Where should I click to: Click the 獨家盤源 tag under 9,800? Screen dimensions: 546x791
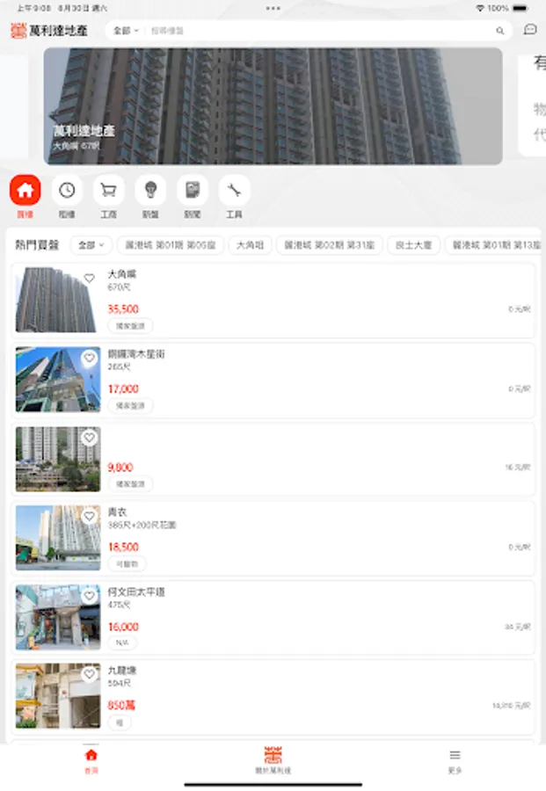point(130,483)
